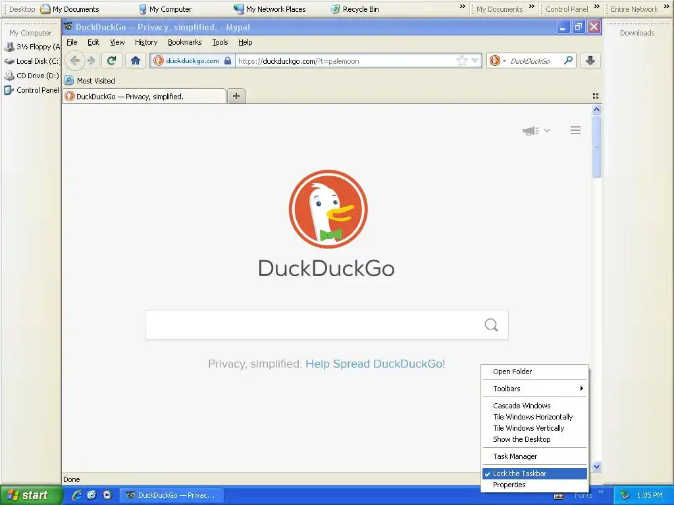The image size is (674, 505).
Task: Open the History menu
Action: click(146, 42)
